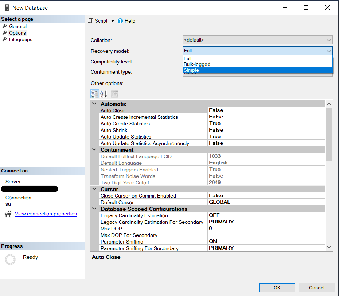Collapse Database Scoped Configurations section
The image size is (339, 296).
pyautogui.click(x=94, y=209)
